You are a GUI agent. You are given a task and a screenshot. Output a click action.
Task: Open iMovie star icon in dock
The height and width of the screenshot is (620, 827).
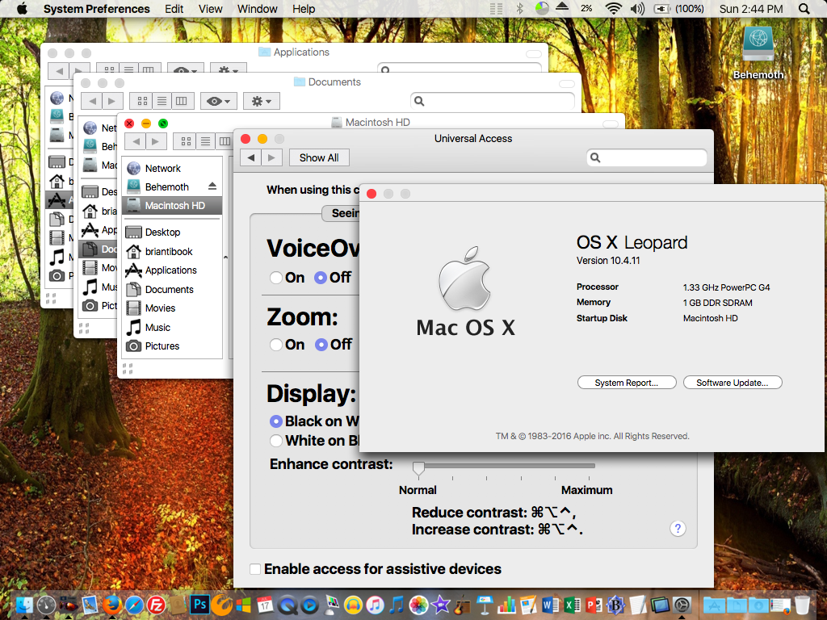[440, 605]
